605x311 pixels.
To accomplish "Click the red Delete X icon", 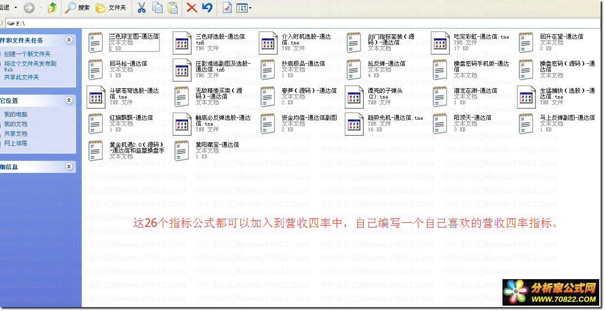I will point(192,8).
